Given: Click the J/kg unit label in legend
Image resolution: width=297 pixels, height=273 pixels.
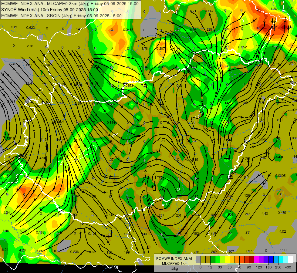Looking at the screenshot, I should pos(174,268).
